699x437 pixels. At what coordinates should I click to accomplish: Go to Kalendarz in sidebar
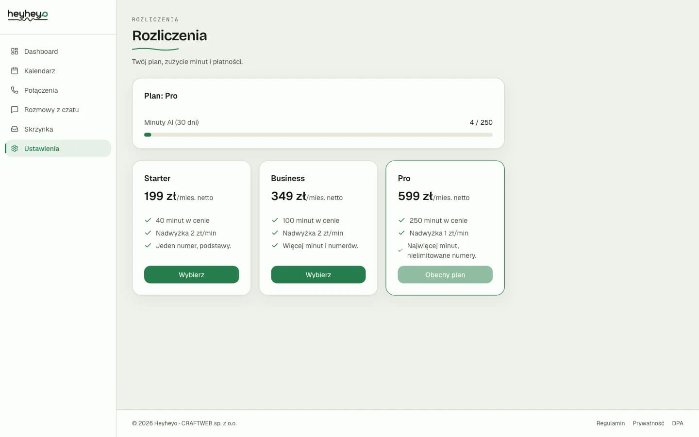pos(58,71)
